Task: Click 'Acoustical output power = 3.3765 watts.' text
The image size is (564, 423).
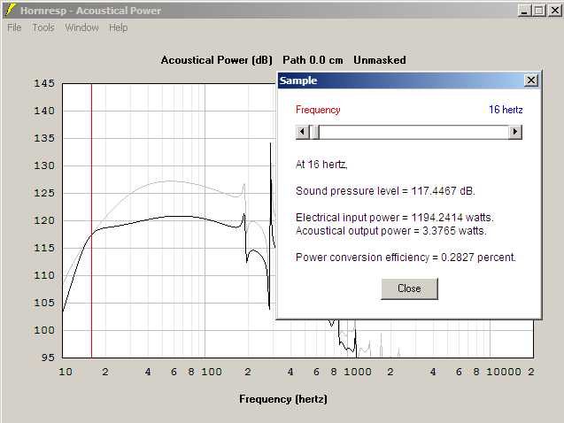Action: (391, 231)
